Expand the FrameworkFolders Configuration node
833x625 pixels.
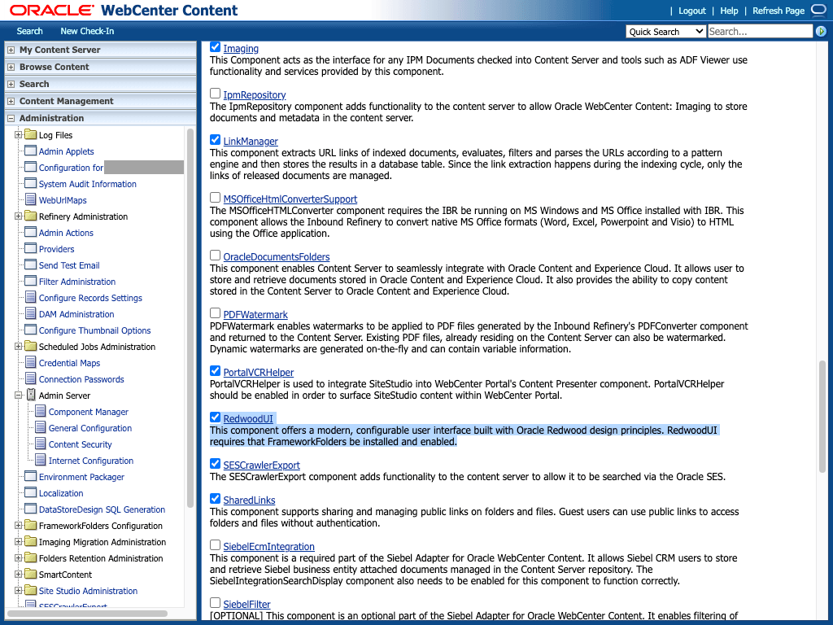tap(18, 526)
